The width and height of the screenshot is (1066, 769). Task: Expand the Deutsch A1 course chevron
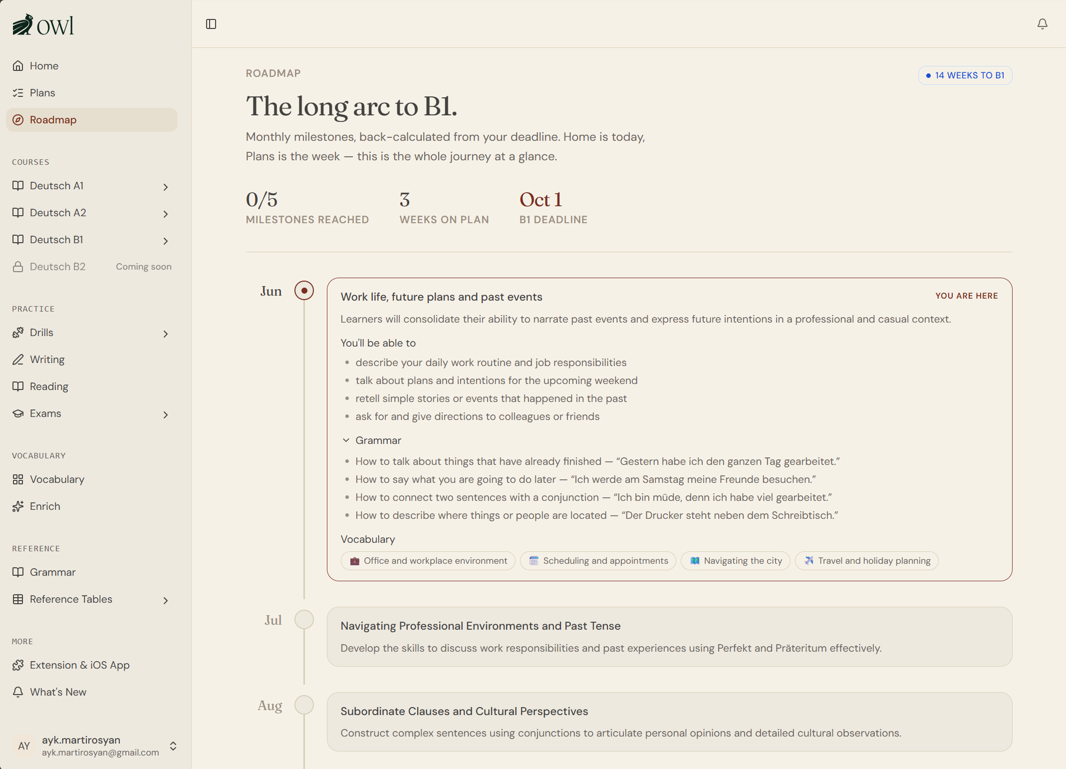pyautogui.click(x=166, y=187)
